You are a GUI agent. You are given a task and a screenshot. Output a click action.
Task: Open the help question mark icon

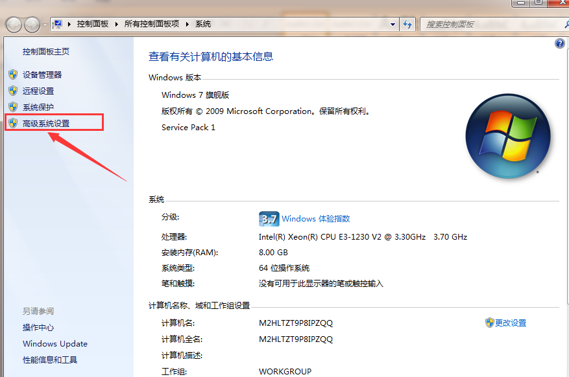(559, 44)
